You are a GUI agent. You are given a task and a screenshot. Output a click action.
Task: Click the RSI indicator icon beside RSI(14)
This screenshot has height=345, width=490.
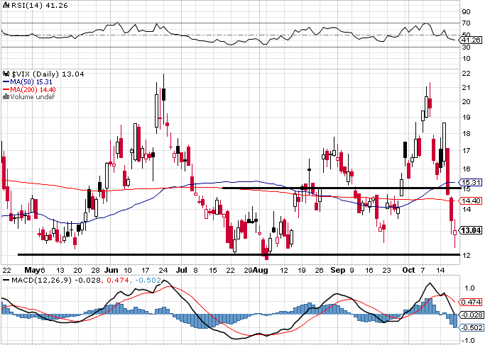[6, 5]
